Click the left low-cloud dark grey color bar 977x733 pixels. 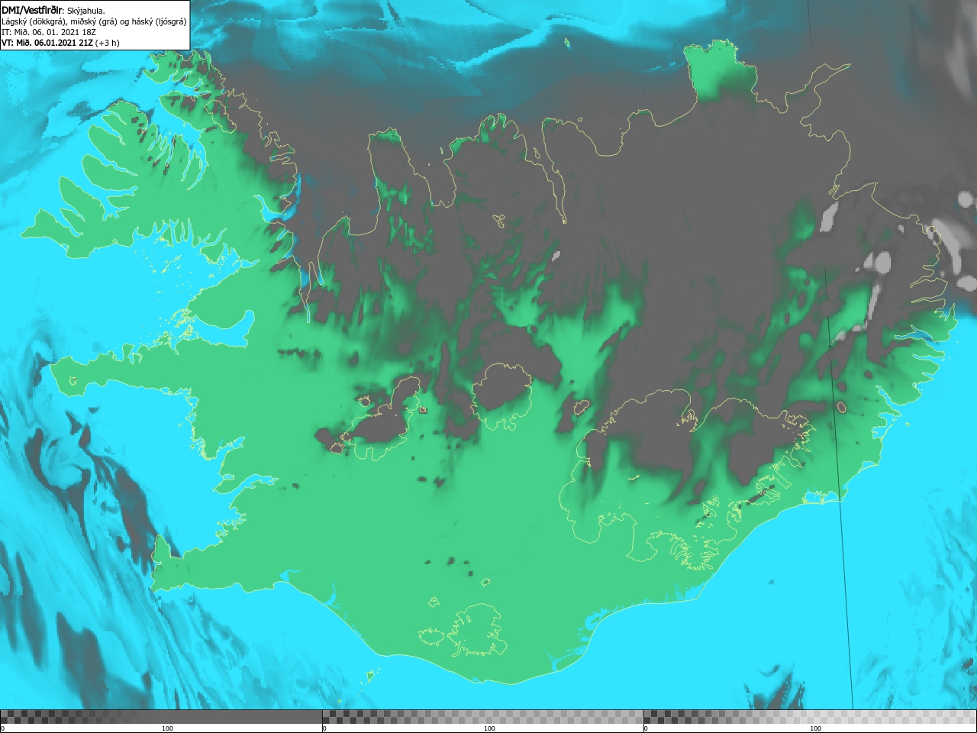pyautogui.click(x=161, y=717)
